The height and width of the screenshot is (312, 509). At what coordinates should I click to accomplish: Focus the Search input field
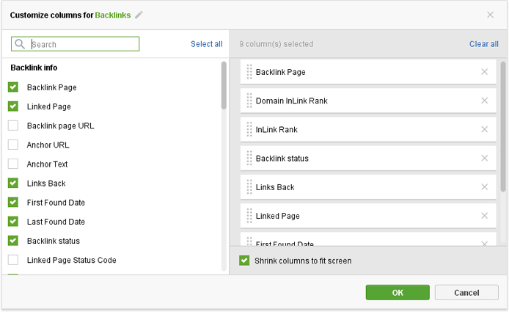pos(76,44)
